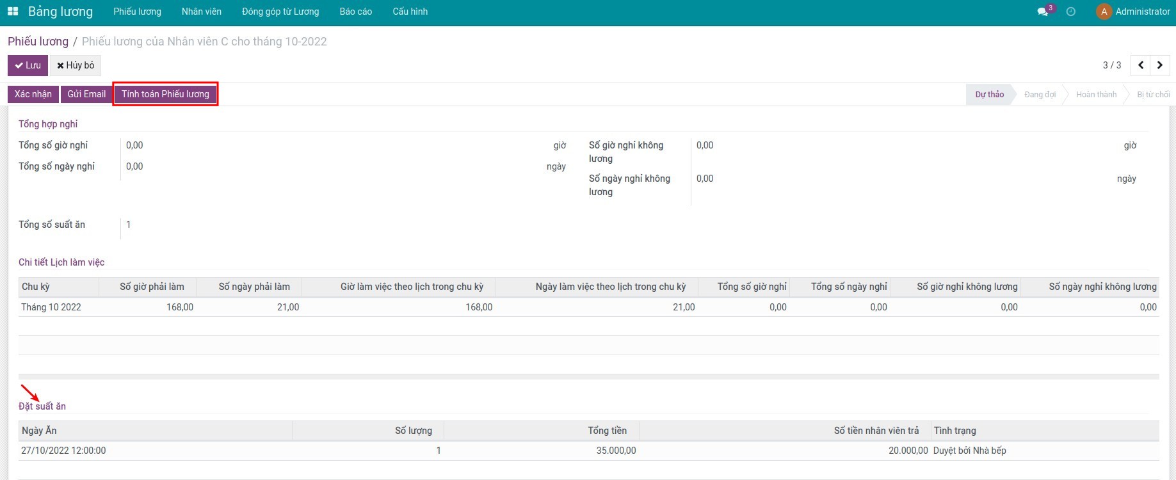The width and height of the screenshot is (1176, 480).
Task: Open the Nhân viên menu
Action: tap(201, 12)
